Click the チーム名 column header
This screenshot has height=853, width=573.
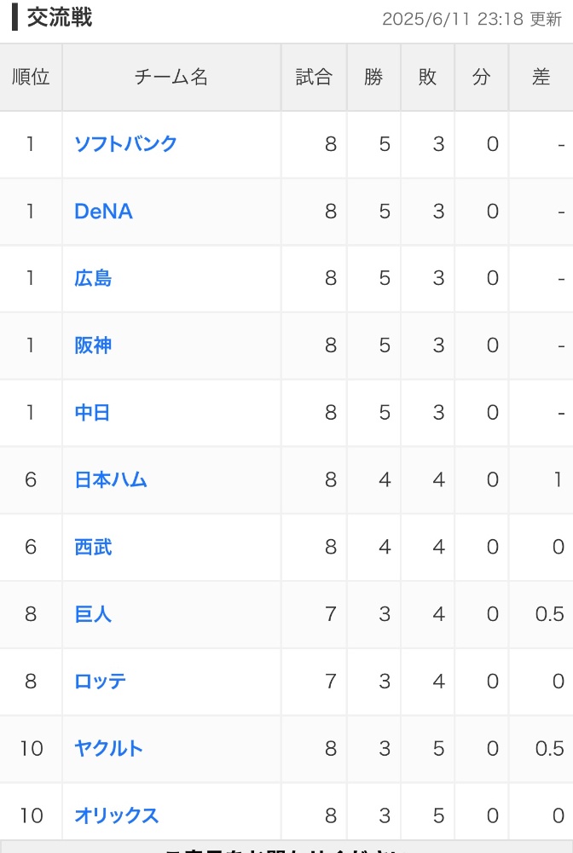171,78
